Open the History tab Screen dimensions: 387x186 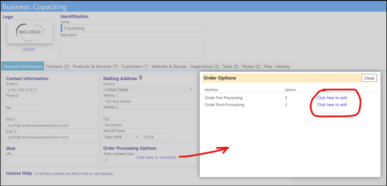[x=283, y=67]
